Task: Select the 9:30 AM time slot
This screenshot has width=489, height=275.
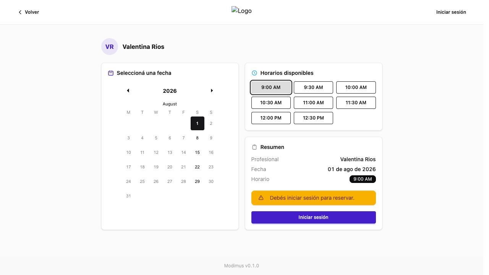Action: coord(313,87)
